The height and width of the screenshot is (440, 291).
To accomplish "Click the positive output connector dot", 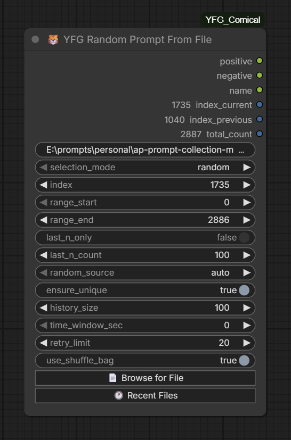I will point(260,61).
